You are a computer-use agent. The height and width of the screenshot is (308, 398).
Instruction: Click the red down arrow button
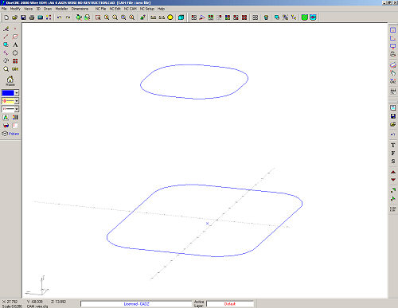tap(393, 180)
